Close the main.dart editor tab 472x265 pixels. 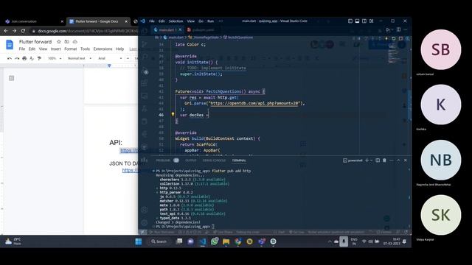(x=180, y=29)
